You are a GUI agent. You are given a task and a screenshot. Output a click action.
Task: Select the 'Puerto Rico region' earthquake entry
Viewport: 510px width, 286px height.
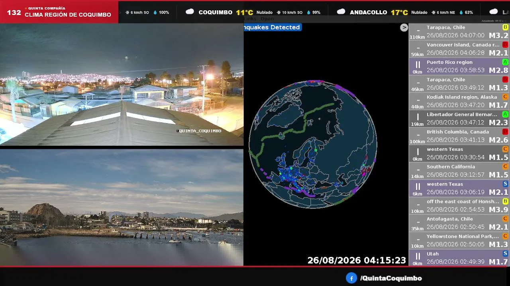click(459, 66)
